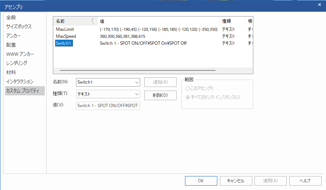
Task: Click the 適用(A) button
Action: pyautogui.click(x=271, y=181)
